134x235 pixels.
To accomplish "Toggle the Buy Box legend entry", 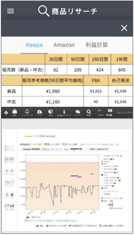I will coord(108,159).
